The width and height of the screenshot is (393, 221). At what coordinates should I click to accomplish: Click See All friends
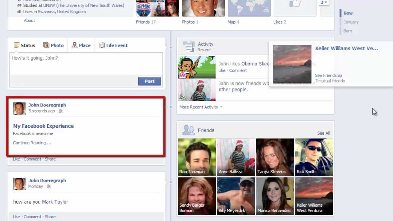[323, 133]
